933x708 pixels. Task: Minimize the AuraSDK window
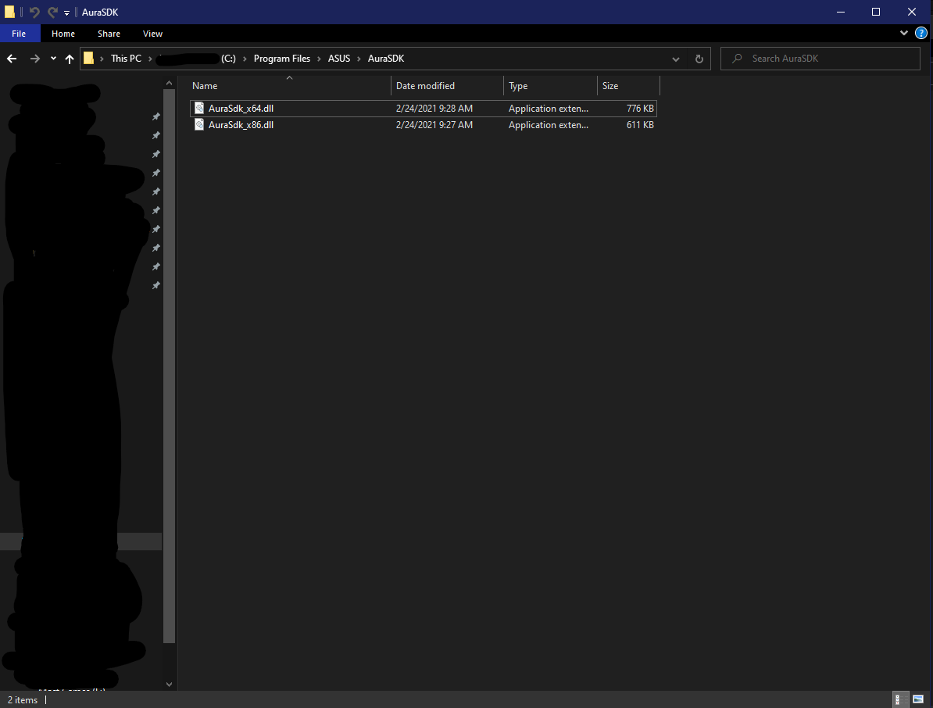point(841,12)
